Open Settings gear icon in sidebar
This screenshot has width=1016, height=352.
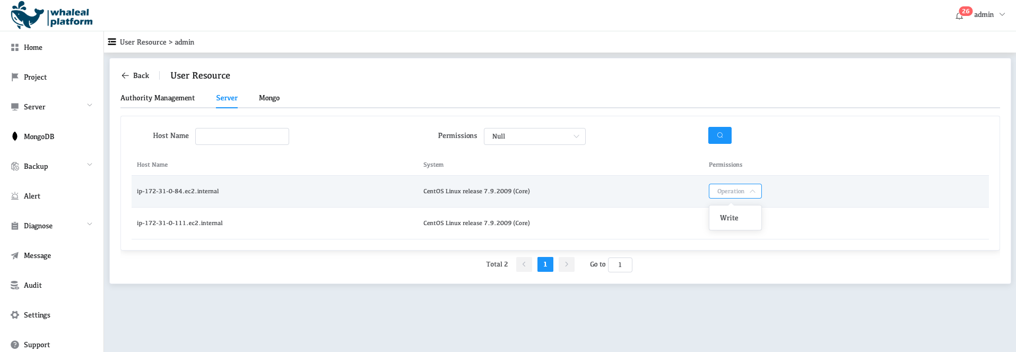point(15,315)
